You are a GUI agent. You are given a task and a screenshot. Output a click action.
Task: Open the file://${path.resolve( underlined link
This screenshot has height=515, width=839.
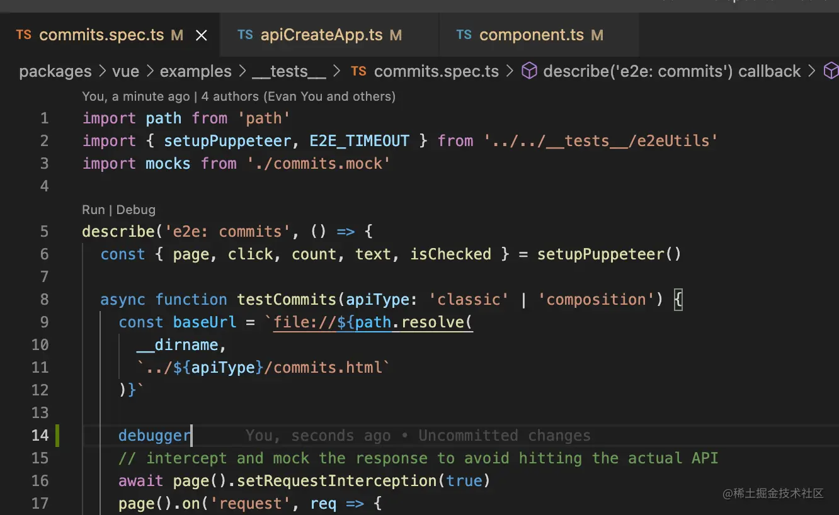point(372,322)
